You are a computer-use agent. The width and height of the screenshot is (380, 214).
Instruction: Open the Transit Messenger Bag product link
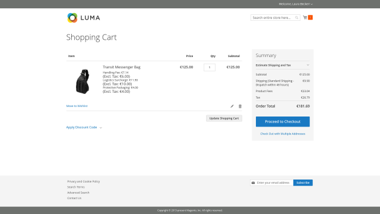(x=121, y=67)
